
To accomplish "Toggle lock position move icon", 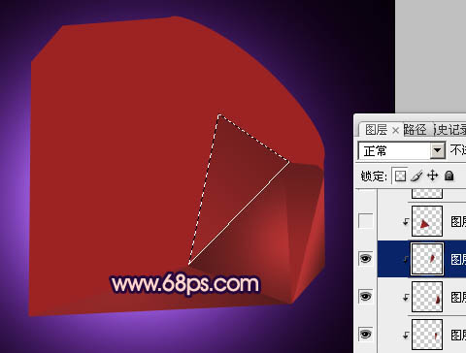I will pyautogui.click(x=433, y=176).
